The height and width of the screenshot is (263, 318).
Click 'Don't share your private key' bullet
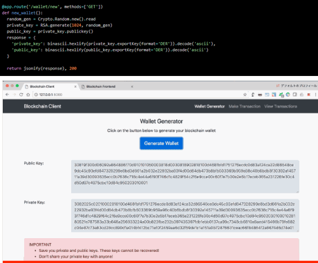(x=76, y=256)
